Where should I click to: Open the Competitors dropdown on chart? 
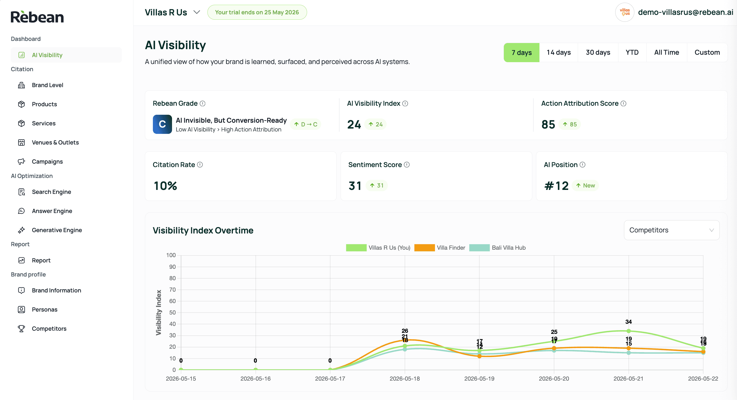pos(672,230)
